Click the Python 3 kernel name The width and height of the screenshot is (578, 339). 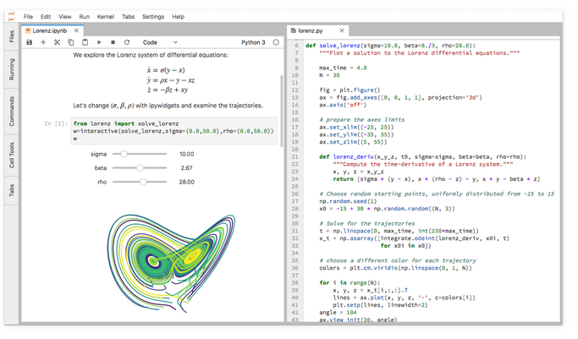pyautogui.click(x=253, y=42)
